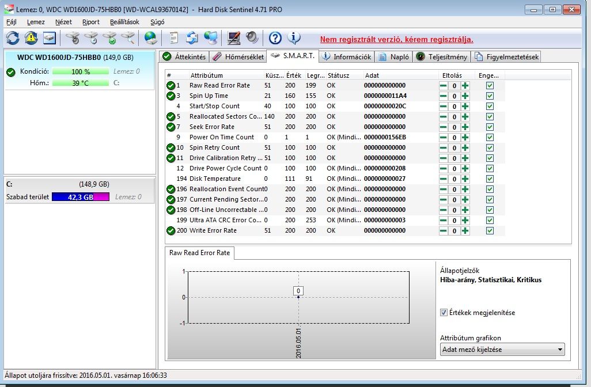Click the disk with clock test icon
The width and height of the screenshot is (591, 387).
point(91,37)
